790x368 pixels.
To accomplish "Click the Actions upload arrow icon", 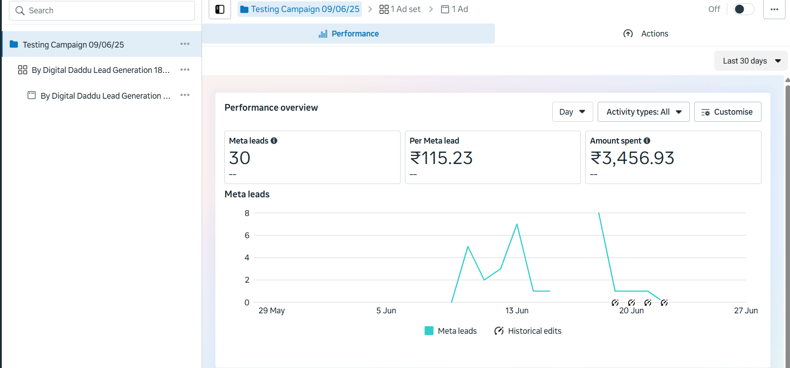I will tap(628, 34).
